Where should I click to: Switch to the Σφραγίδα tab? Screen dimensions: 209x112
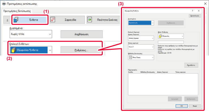click(67, 20)
